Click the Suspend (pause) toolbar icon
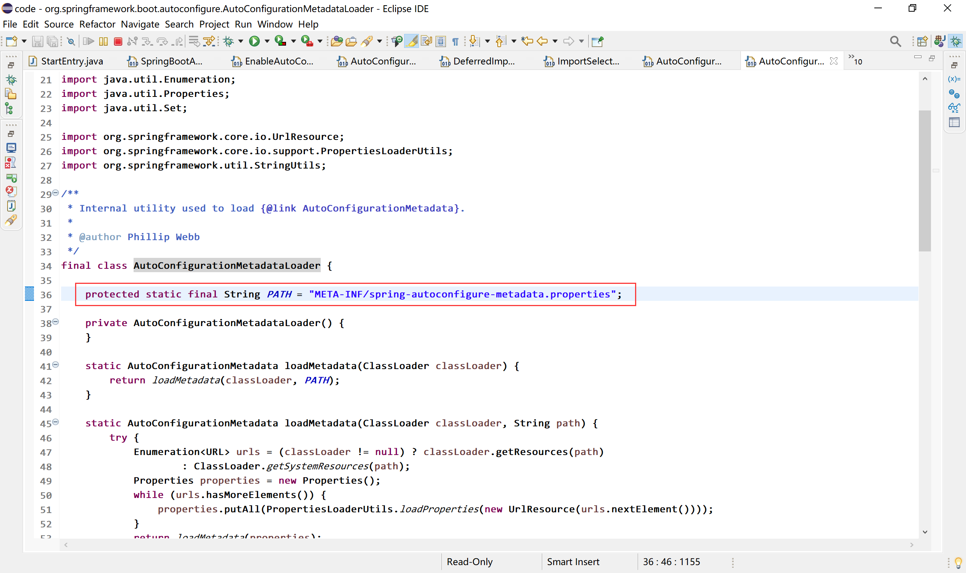The width and height of the screenshot is (966, 573). click(x=103, y=41)
